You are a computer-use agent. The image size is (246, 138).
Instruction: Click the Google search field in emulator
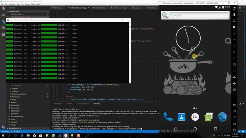[199, 15]
